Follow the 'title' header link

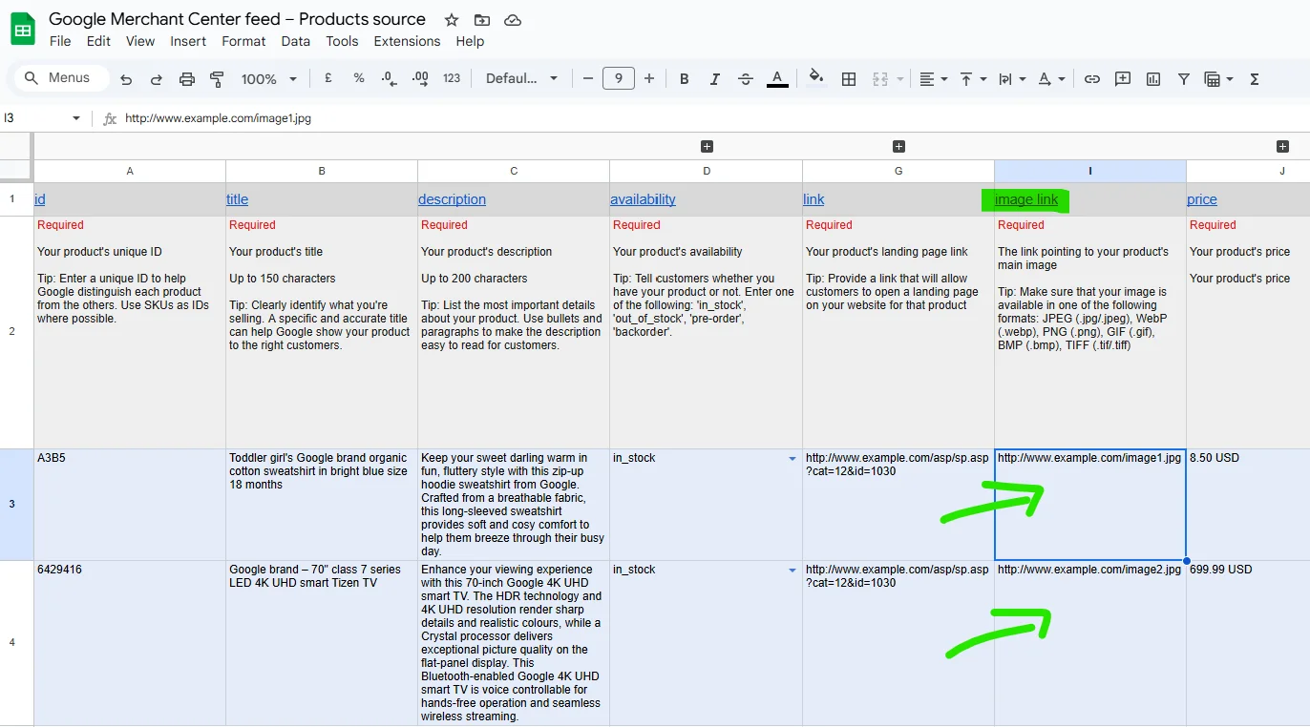pos(237,199)
